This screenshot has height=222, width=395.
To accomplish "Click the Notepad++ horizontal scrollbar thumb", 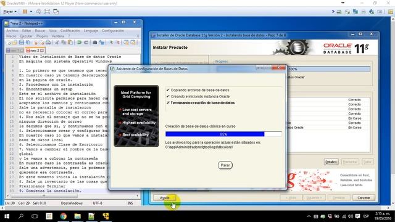I will coord(44,195).
